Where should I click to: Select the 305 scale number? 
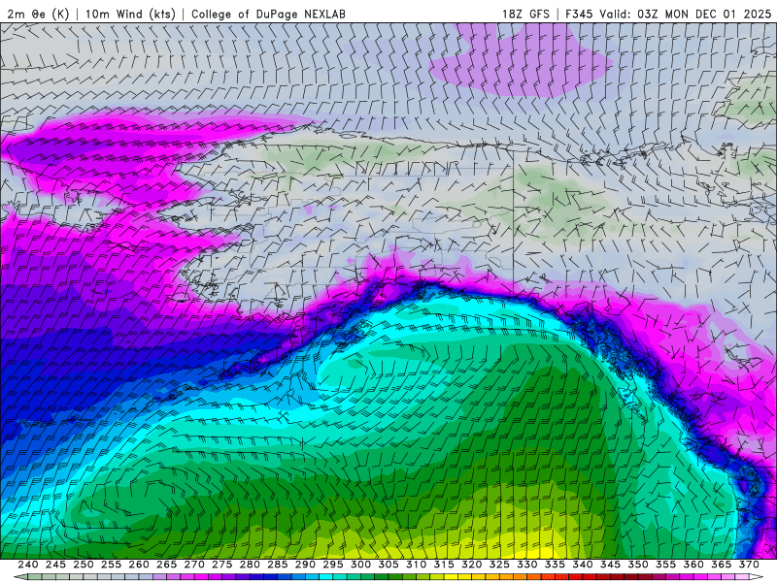[388, 565]
